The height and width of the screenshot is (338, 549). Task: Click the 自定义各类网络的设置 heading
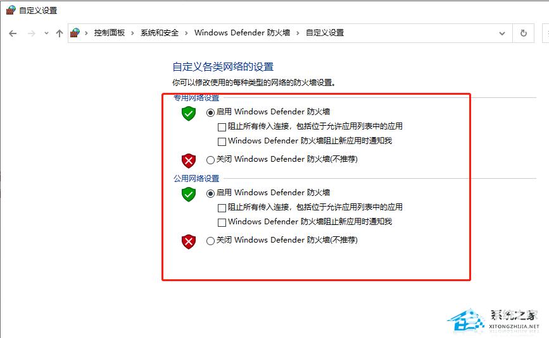tap(223, 67)
